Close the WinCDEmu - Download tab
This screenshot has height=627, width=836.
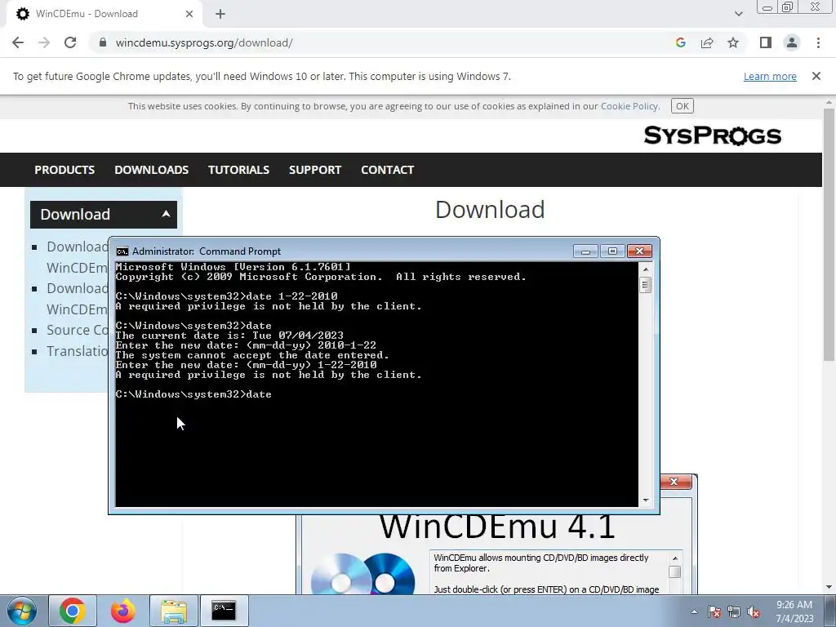pyautogui.click(x=189, y=14)
